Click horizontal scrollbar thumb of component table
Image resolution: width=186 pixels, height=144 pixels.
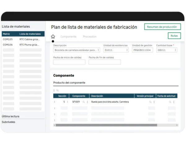tap(106, 125)
